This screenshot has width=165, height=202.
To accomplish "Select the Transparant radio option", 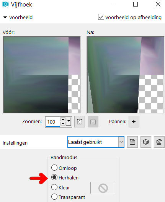I will tap(54, 197).
